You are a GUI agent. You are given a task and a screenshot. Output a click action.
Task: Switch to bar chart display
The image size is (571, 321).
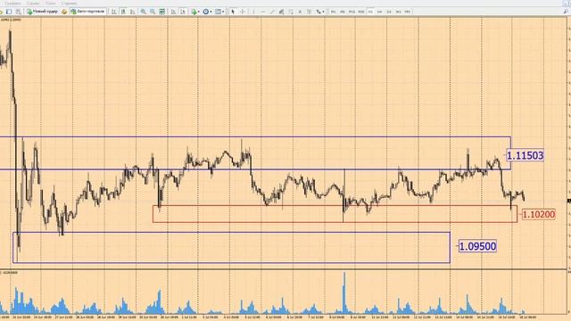(x=114, y=12)
